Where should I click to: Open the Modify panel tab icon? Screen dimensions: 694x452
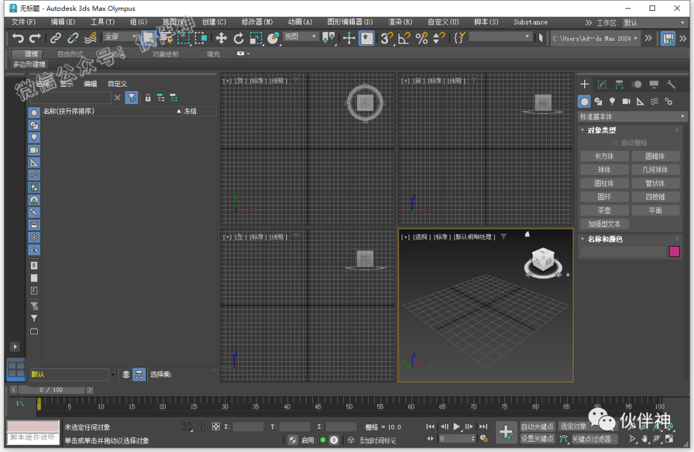click(602, 84)
